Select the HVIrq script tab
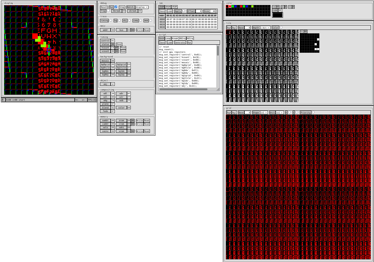The width and height of the screenshot is (374, 262). coord(190,38)
